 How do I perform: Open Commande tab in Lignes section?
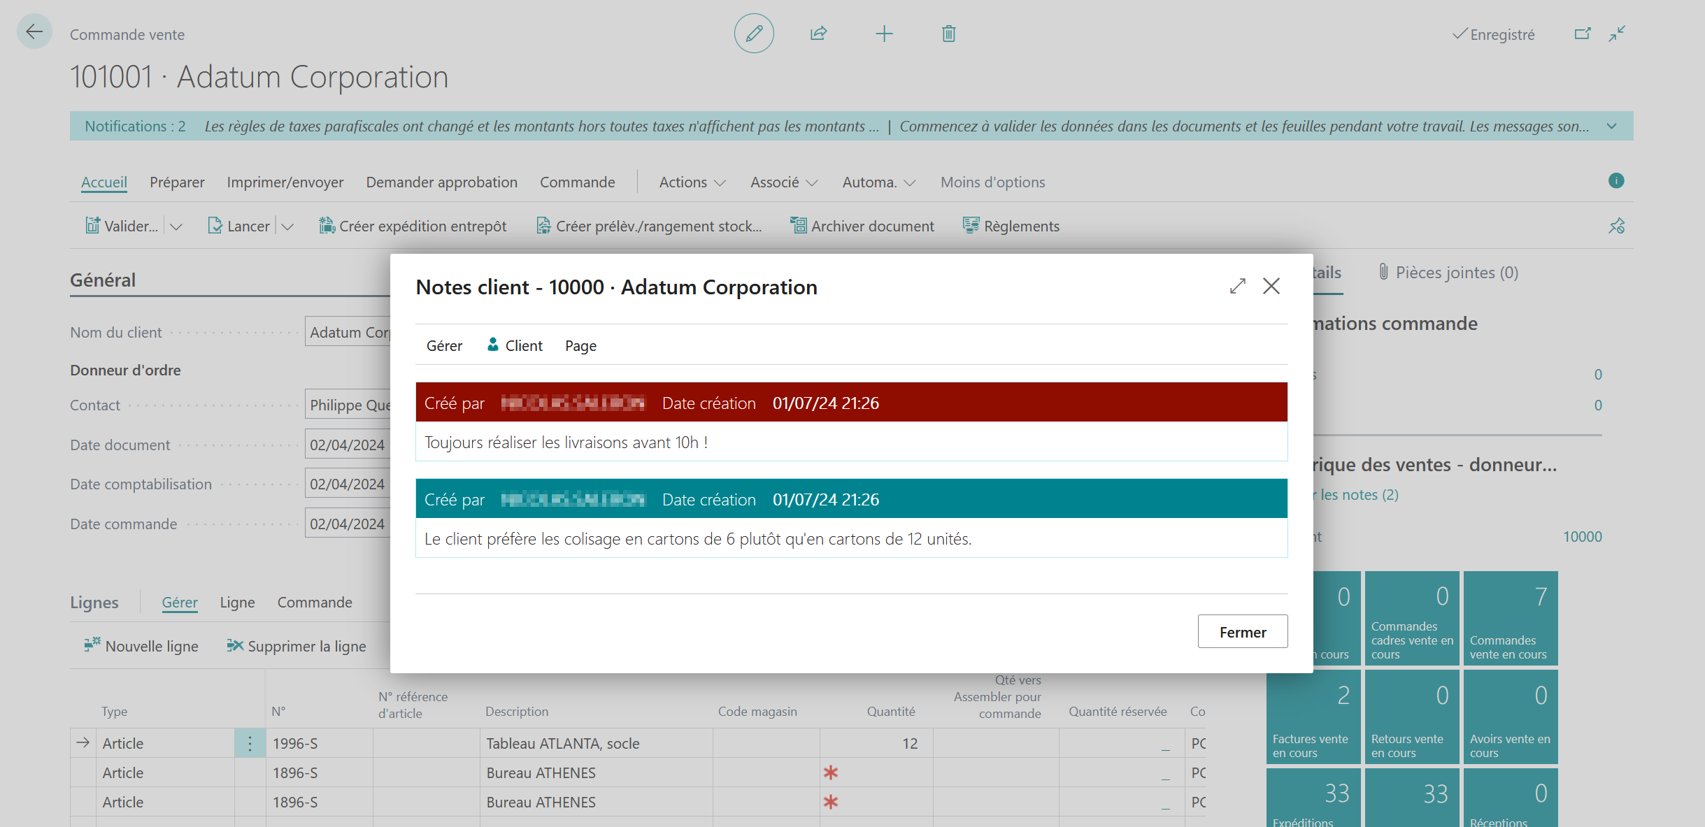(315, 603)
